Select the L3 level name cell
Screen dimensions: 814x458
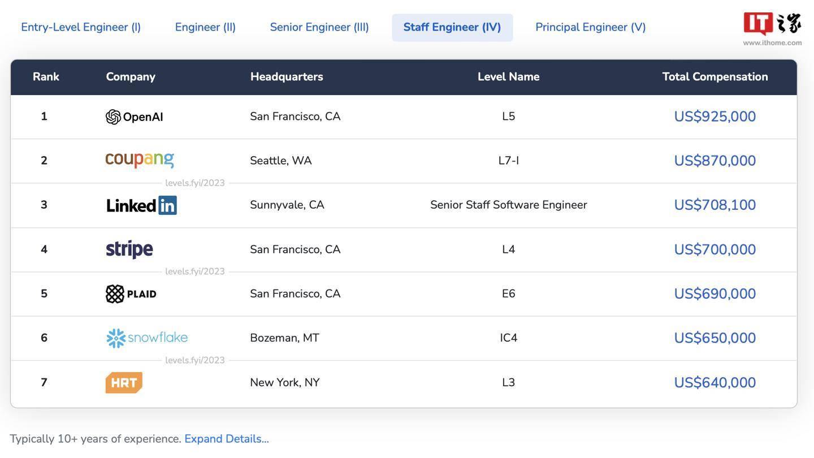(x=509, y=382)
